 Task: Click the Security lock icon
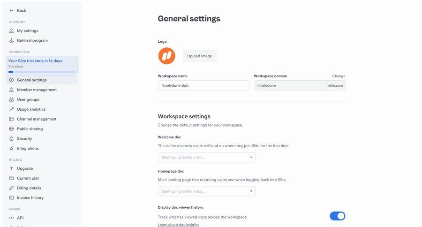click(12, 139)
